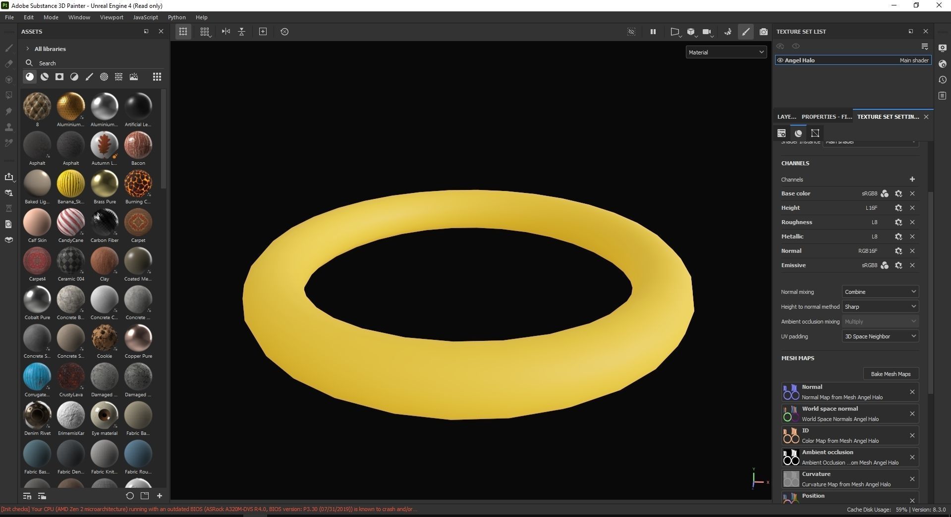This screenshot has height=517, width=951.
Task: Open the Material viewport mode dropdown
Action: click(726, 52)
